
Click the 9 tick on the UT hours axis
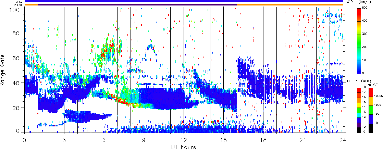144,140
